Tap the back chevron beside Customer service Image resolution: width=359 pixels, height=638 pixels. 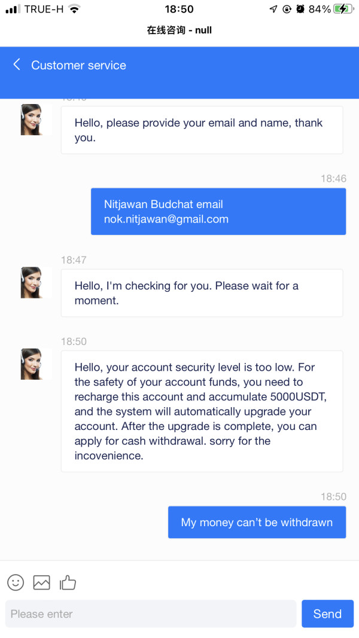tap(16, 65)
